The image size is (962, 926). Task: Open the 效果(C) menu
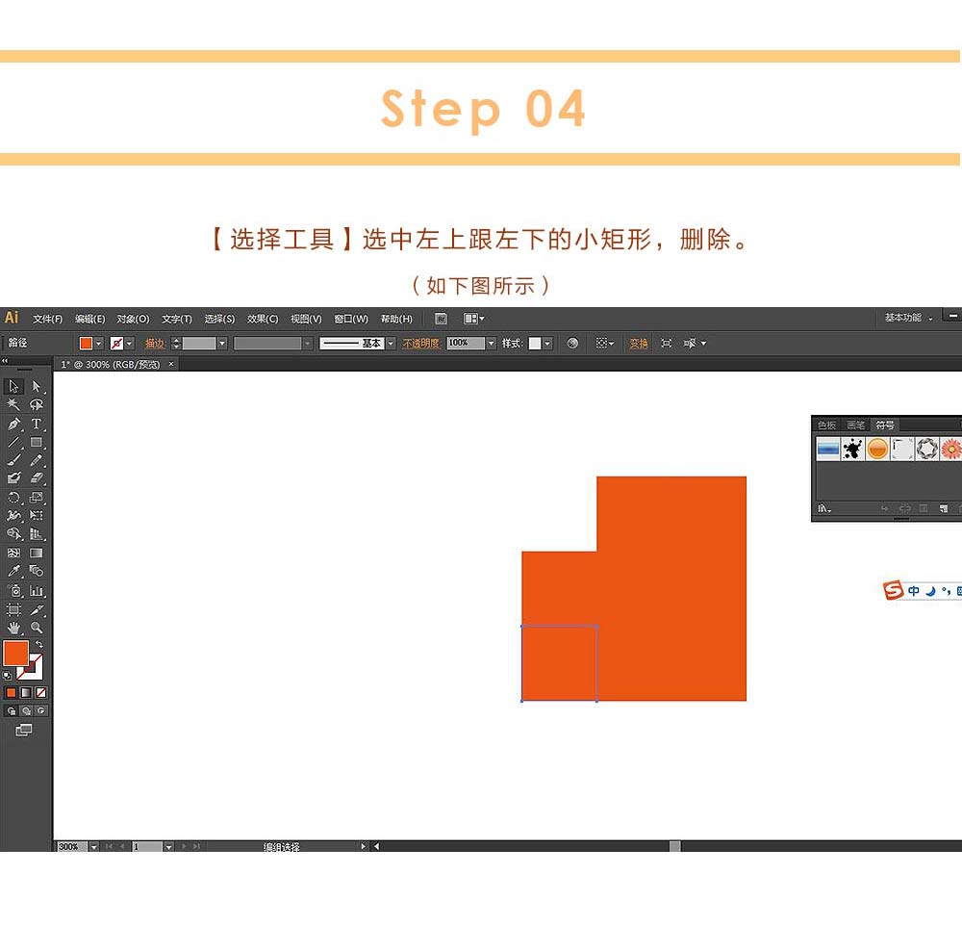pos(263,319)
